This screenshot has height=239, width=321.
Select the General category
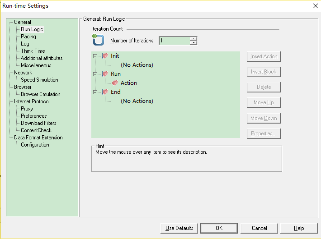coord(23,22)
